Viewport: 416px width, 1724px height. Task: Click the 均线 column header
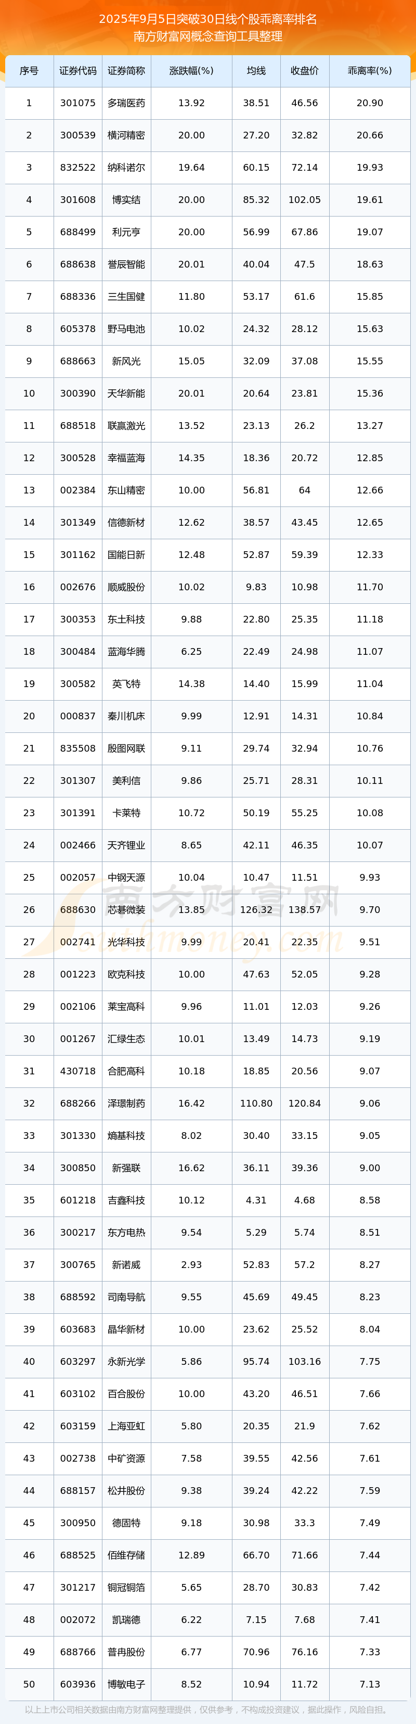pos(256,71)
